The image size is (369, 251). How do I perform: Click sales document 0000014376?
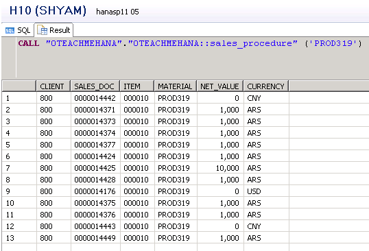[95, 215]
